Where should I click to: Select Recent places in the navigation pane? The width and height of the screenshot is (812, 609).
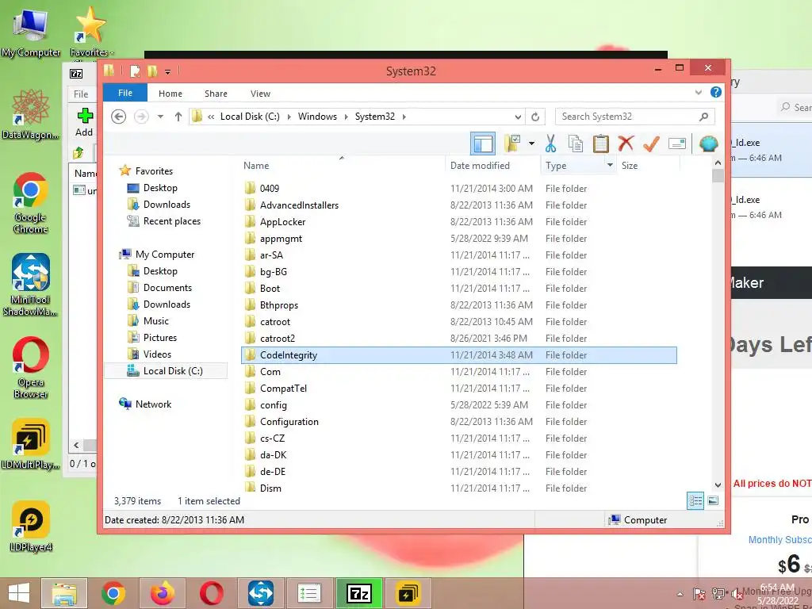click(x=171, y=221)
